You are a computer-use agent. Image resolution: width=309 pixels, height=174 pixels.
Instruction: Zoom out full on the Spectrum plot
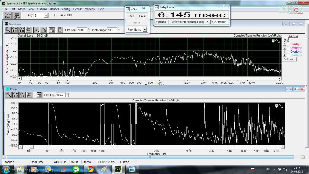tap(28, 30)
